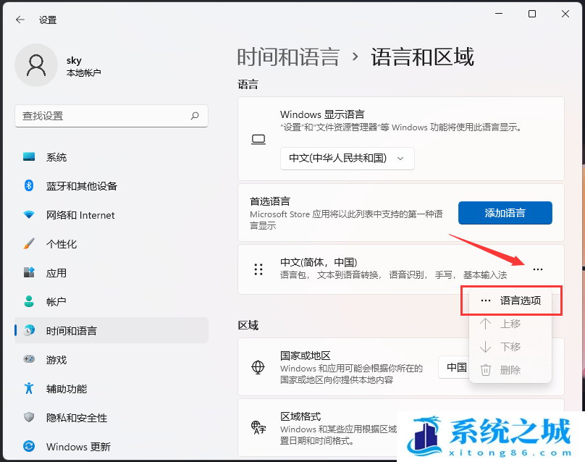Click the Bluetooth icon in sidebar

point(29,185)
